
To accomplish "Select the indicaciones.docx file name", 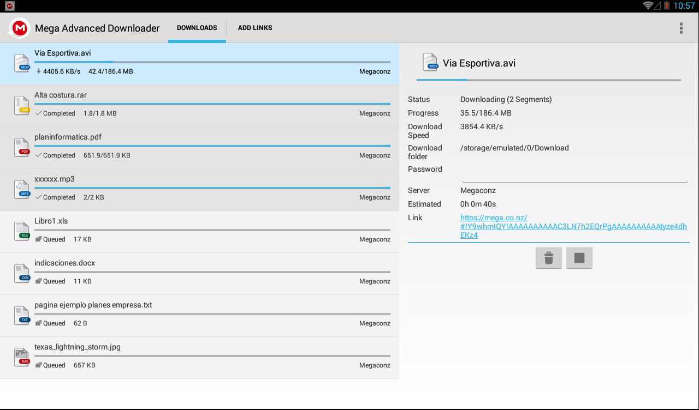I will point(65,263).
